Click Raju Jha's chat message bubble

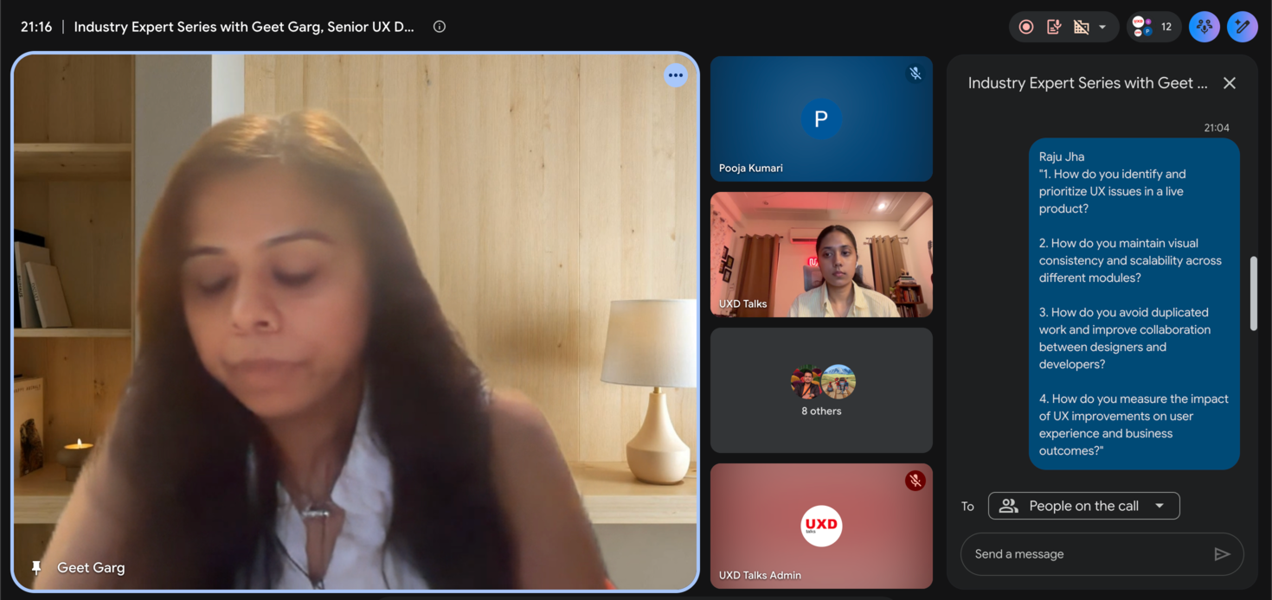click(x=1134, y=303)
